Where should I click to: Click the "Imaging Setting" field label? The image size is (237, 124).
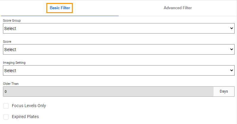coord(14,63)
